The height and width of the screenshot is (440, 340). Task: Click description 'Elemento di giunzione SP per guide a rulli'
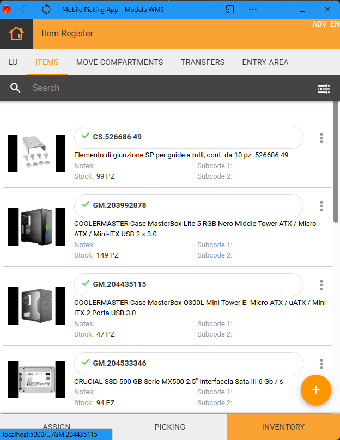(x=181, y=155)
